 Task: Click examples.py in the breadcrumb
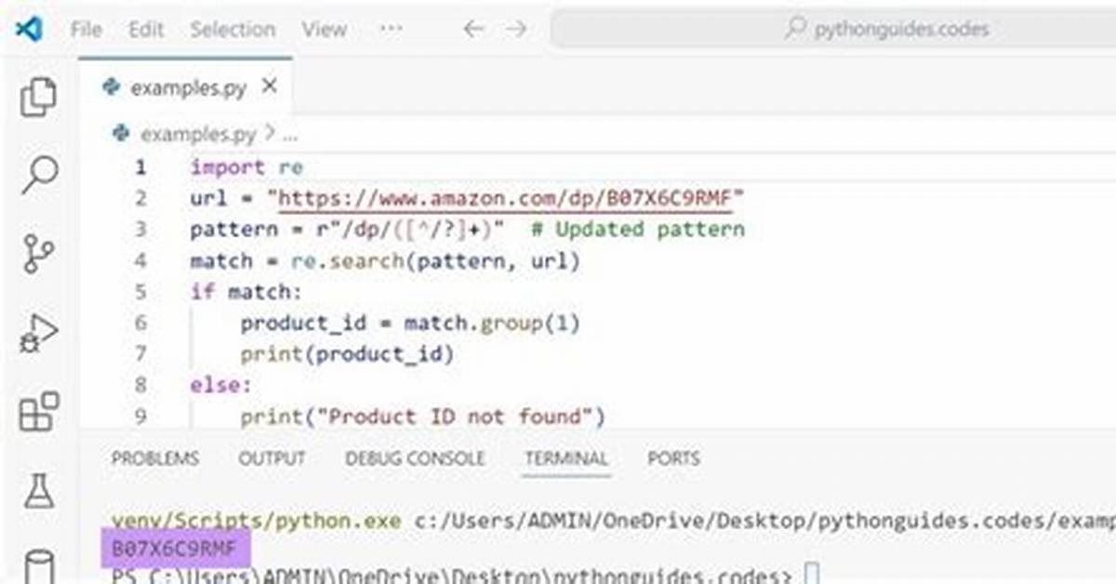click(x=197, y=135)
